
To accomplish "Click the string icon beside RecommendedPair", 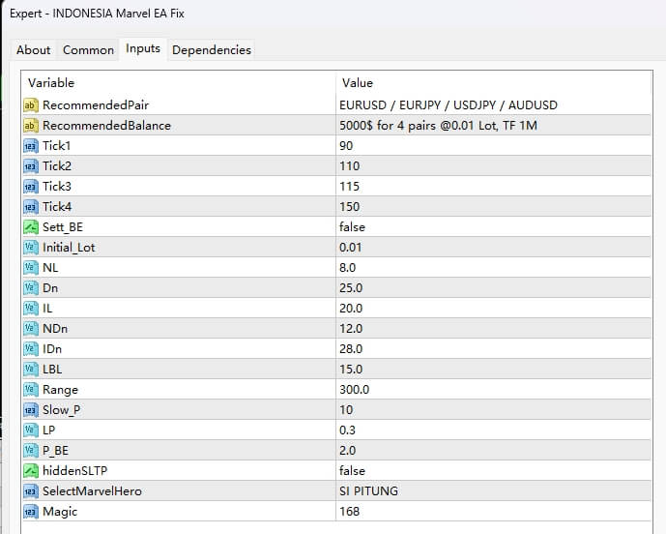I will point(30,104).
